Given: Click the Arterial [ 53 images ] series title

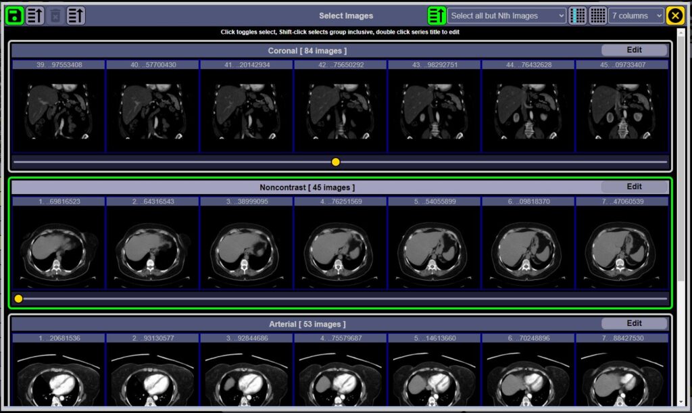Looking at the screenshot, I should click(x=307, y=324).
